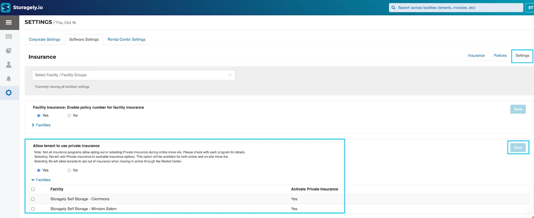Check the Storagely Self Storage - Winston Salem checkbox
Viewport: 534px width, 218px height.
click(x=33, y=209)
